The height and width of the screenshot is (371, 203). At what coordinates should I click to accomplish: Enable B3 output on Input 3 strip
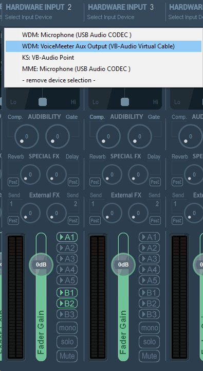(150, 314)
